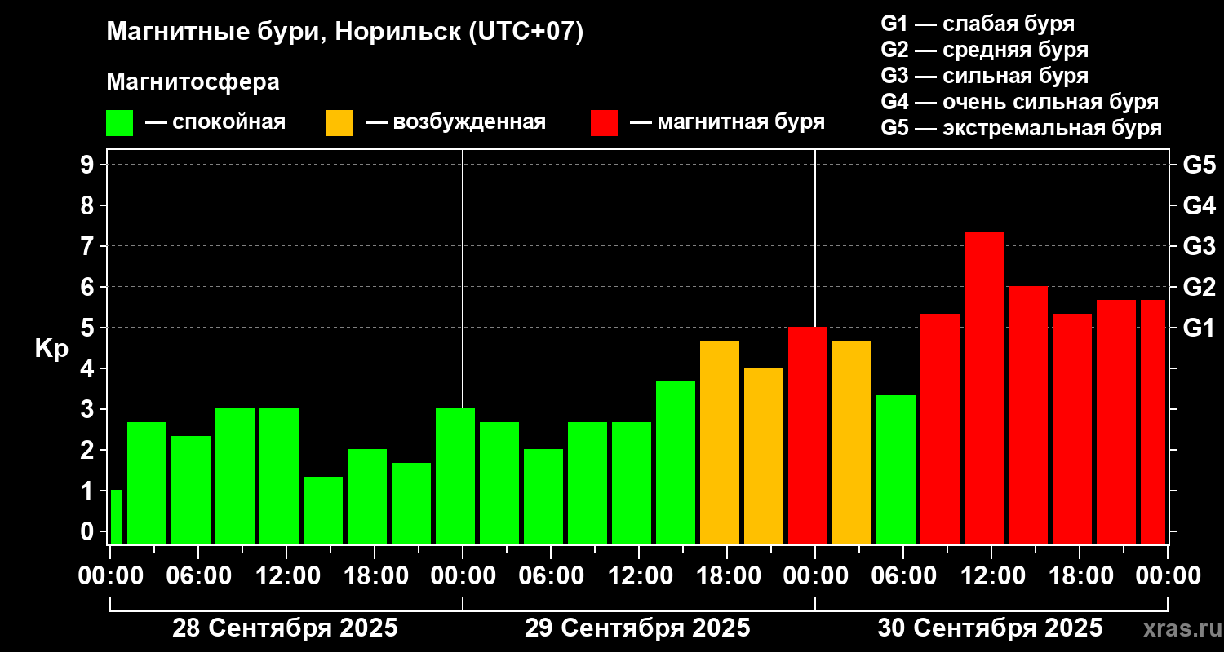This screenshot has width=1224, height=652.
Task: Click the '06:00' time label for 28 September
Action: 198,575
